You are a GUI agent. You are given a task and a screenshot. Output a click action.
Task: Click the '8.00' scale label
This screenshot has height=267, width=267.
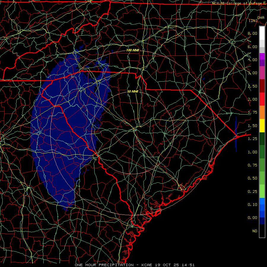click(x=252, y=33)
